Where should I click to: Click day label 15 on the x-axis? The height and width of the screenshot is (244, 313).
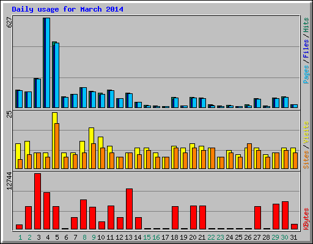pyautogui.click(x=147, y=237)
